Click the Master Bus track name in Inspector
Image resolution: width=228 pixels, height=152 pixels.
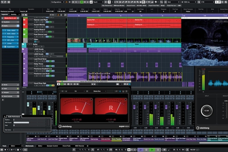tap(10, 18)
